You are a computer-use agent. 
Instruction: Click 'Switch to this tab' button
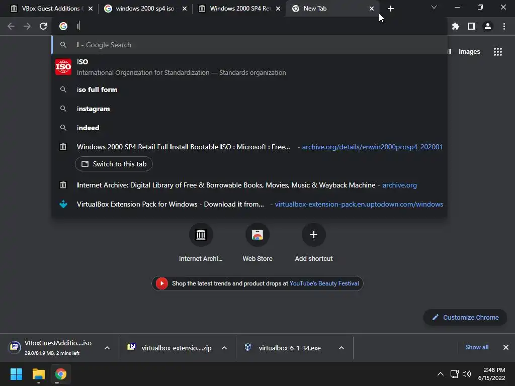114,164
